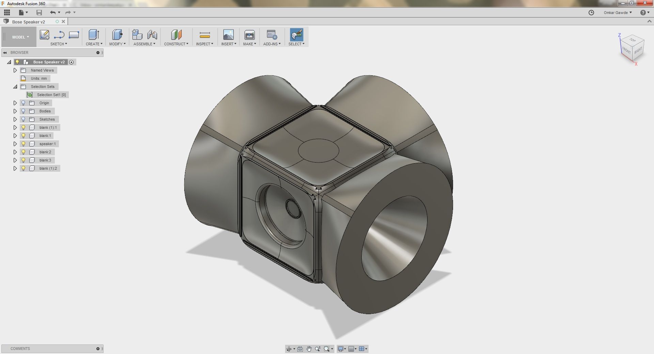Click the Offset Plane construct icon

click(x=176, y=35)
